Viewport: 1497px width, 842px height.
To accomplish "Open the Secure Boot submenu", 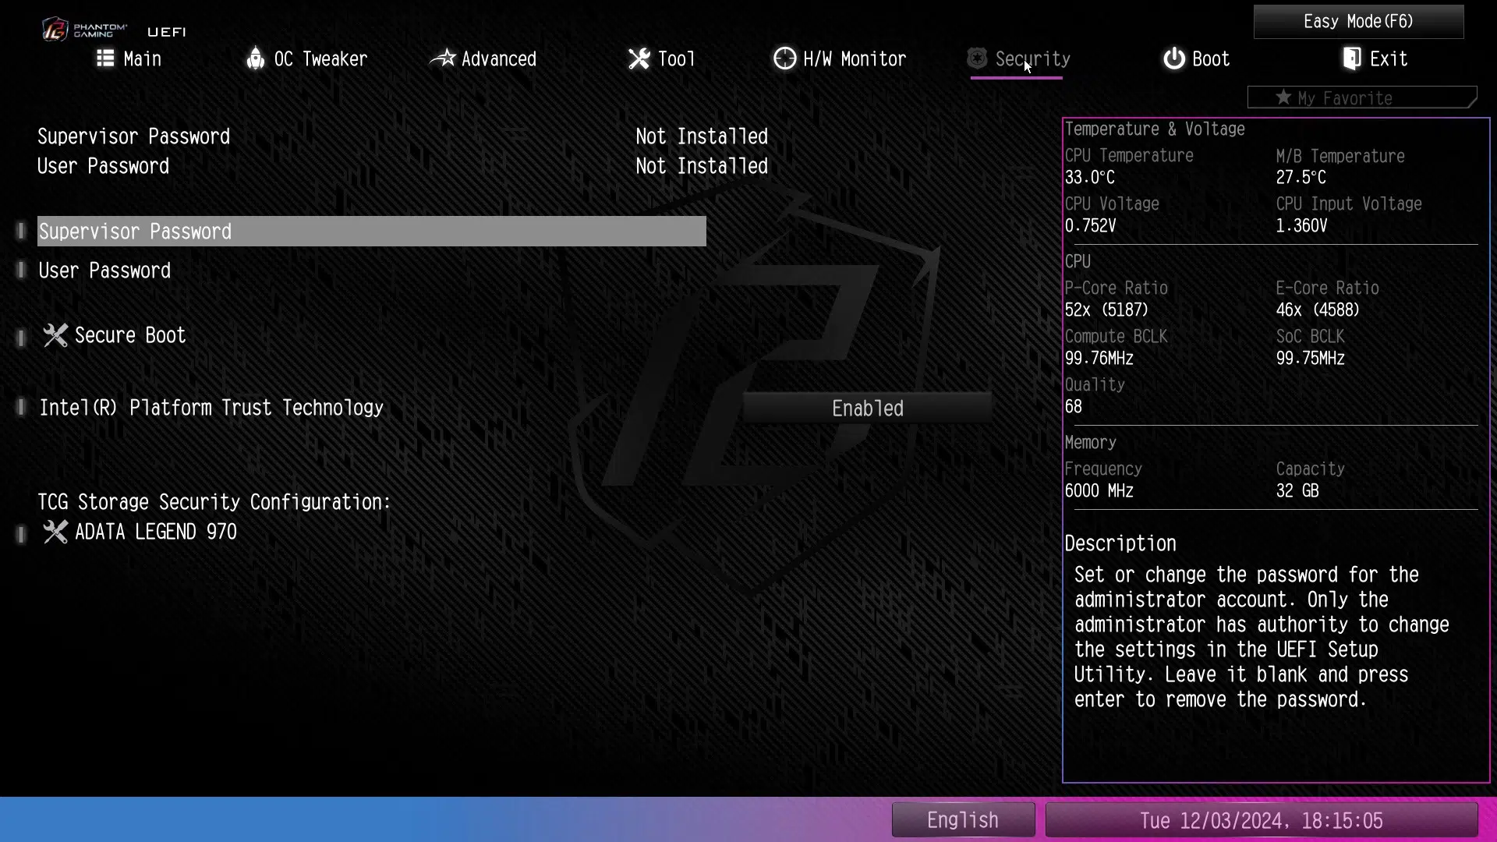I will 130,335.
